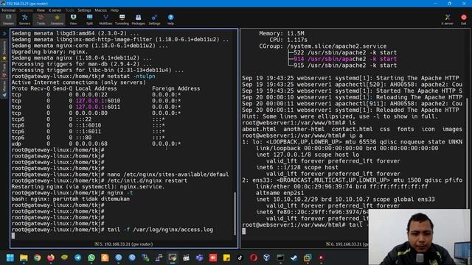Screen dimensions: 472x265
Task: Click the '127.0.0.1:6010' address in netstat output
Action: (97, 101)
